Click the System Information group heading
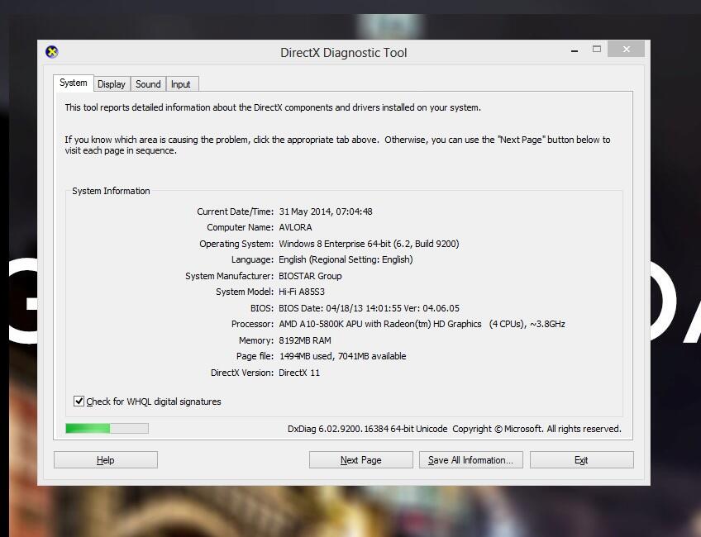Viewport: 701px width, 537px height. [x=111, y=191]
